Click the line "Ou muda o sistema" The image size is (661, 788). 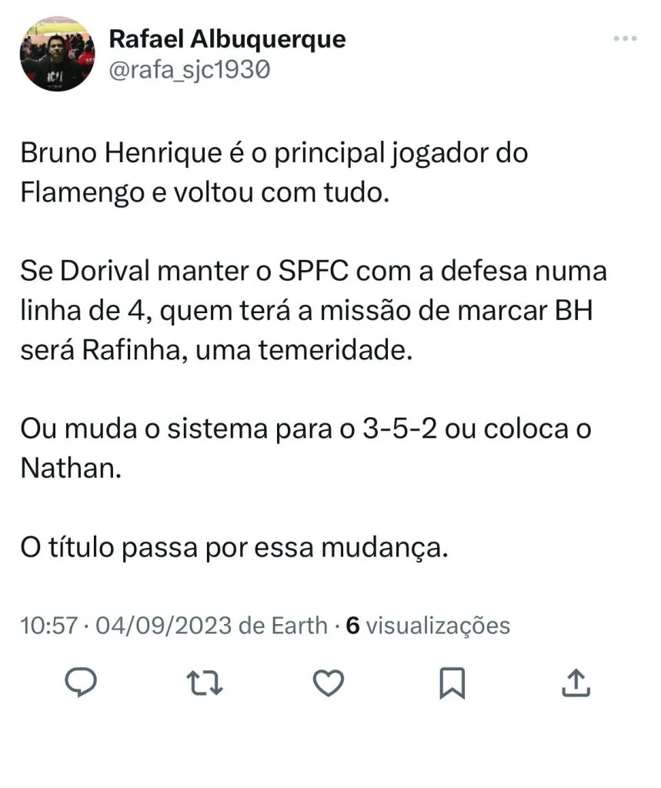[x=305, y=429]
